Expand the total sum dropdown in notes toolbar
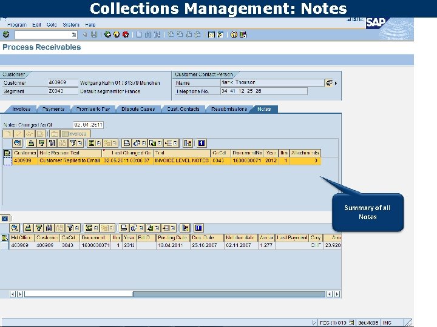 coord(98,143)
